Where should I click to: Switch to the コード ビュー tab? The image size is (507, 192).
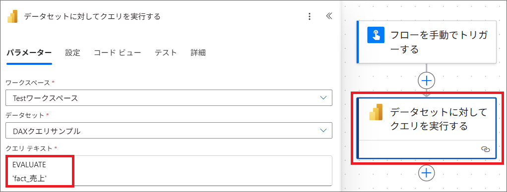coord(118,52)
